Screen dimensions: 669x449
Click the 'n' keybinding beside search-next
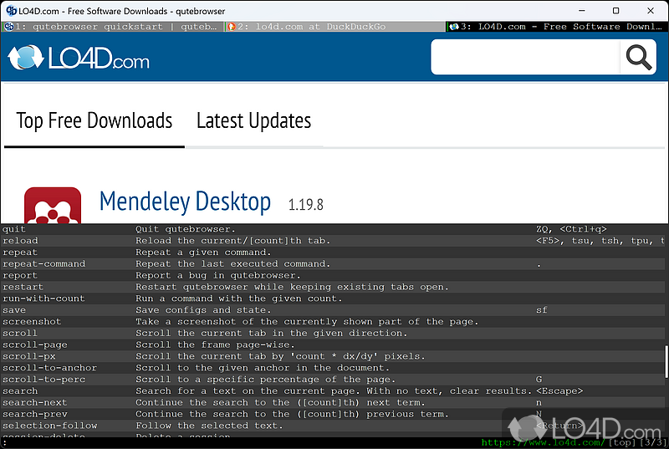[x=539, y=402]
